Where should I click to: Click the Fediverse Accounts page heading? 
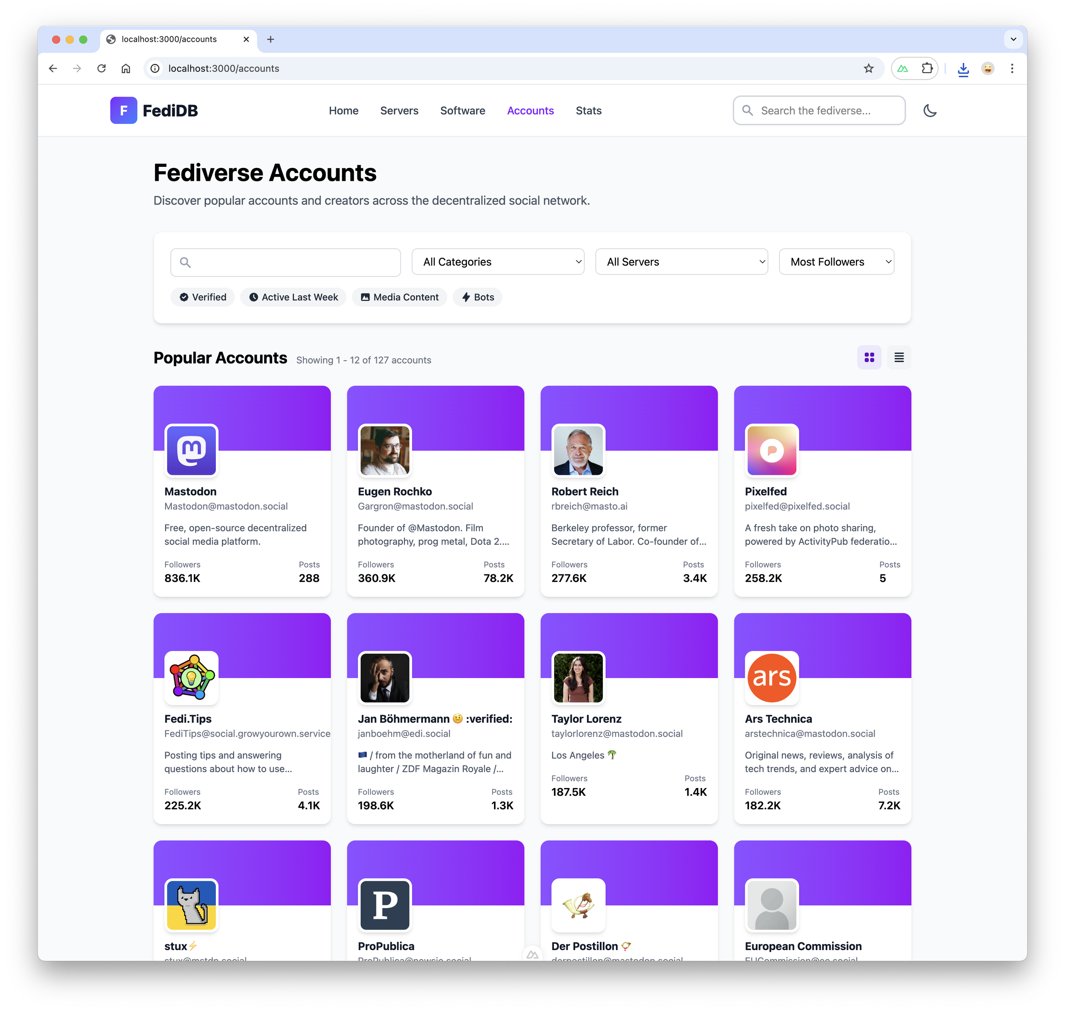[265, 173]
